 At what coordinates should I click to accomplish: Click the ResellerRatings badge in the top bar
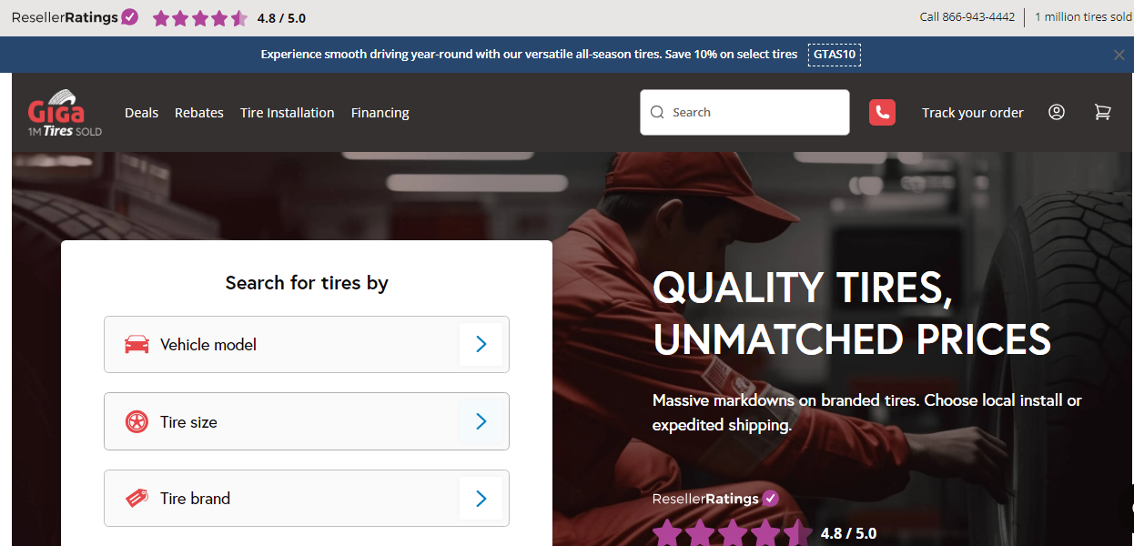click(x=75, y=17)
